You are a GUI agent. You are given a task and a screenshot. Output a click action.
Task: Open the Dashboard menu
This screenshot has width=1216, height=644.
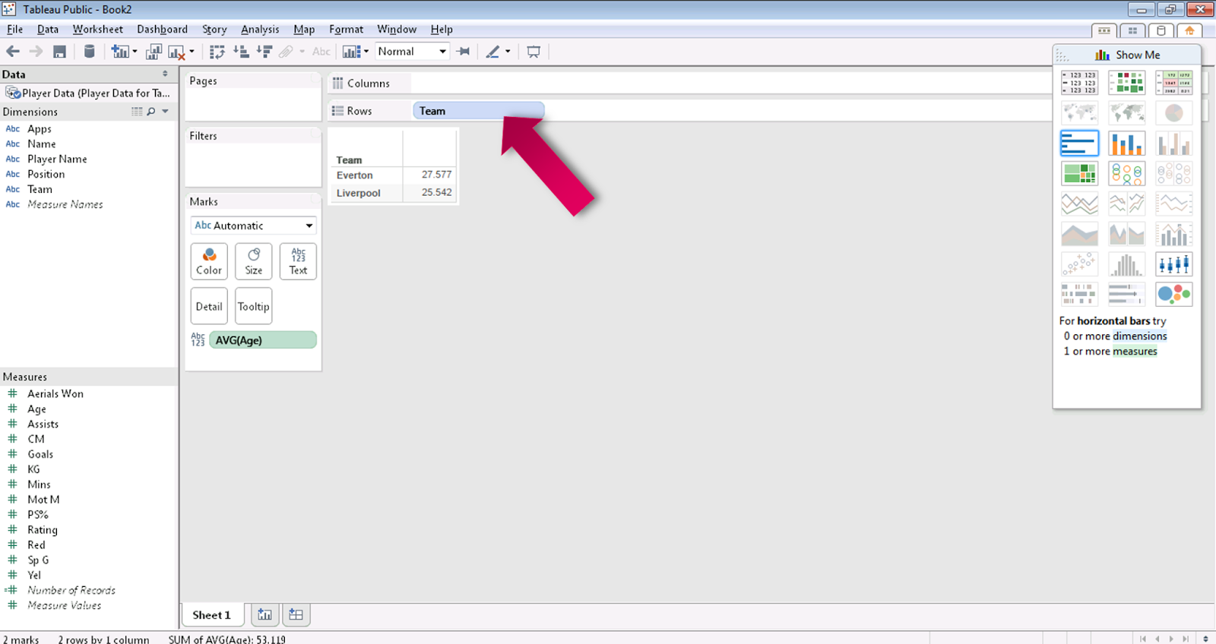point(162,29)
